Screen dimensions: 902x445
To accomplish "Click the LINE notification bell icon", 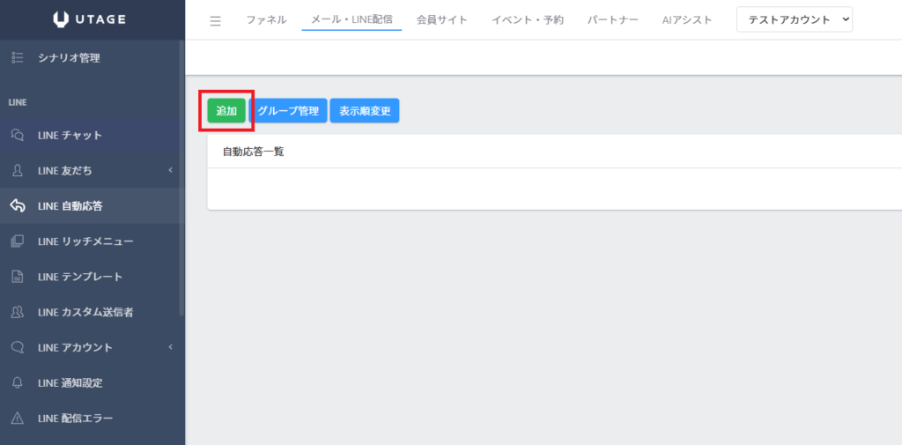I will click(17, 383).
